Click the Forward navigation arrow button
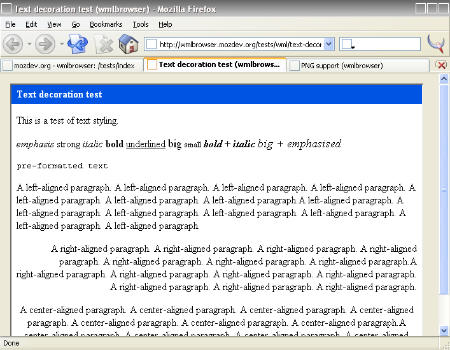Screen dimensions: 450x350 (45, 44)
